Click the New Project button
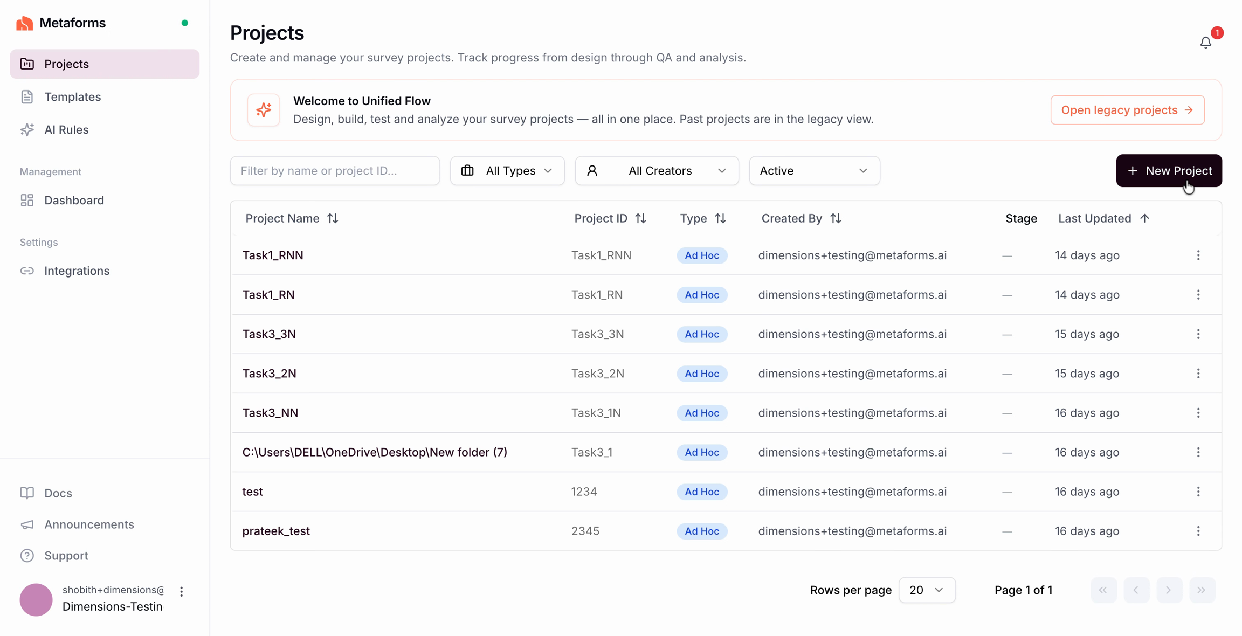1242x636 pixels. (1169, 171)
